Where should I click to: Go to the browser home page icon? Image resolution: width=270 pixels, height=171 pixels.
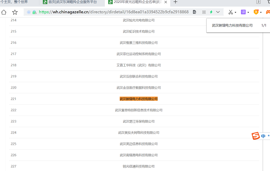pos(4,12)
